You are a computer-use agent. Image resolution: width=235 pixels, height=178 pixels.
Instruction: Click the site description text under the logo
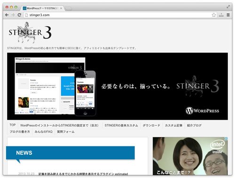[x=71, y=48]
